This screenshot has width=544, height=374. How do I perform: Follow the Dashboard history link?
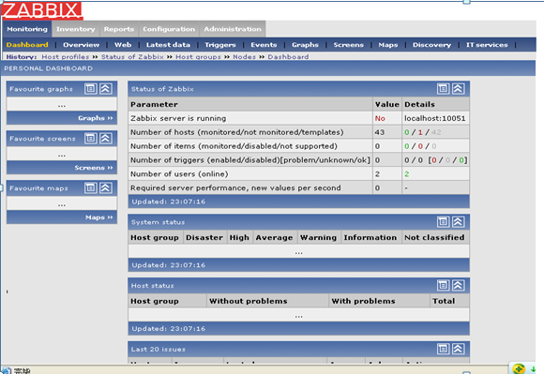[288, 56]
